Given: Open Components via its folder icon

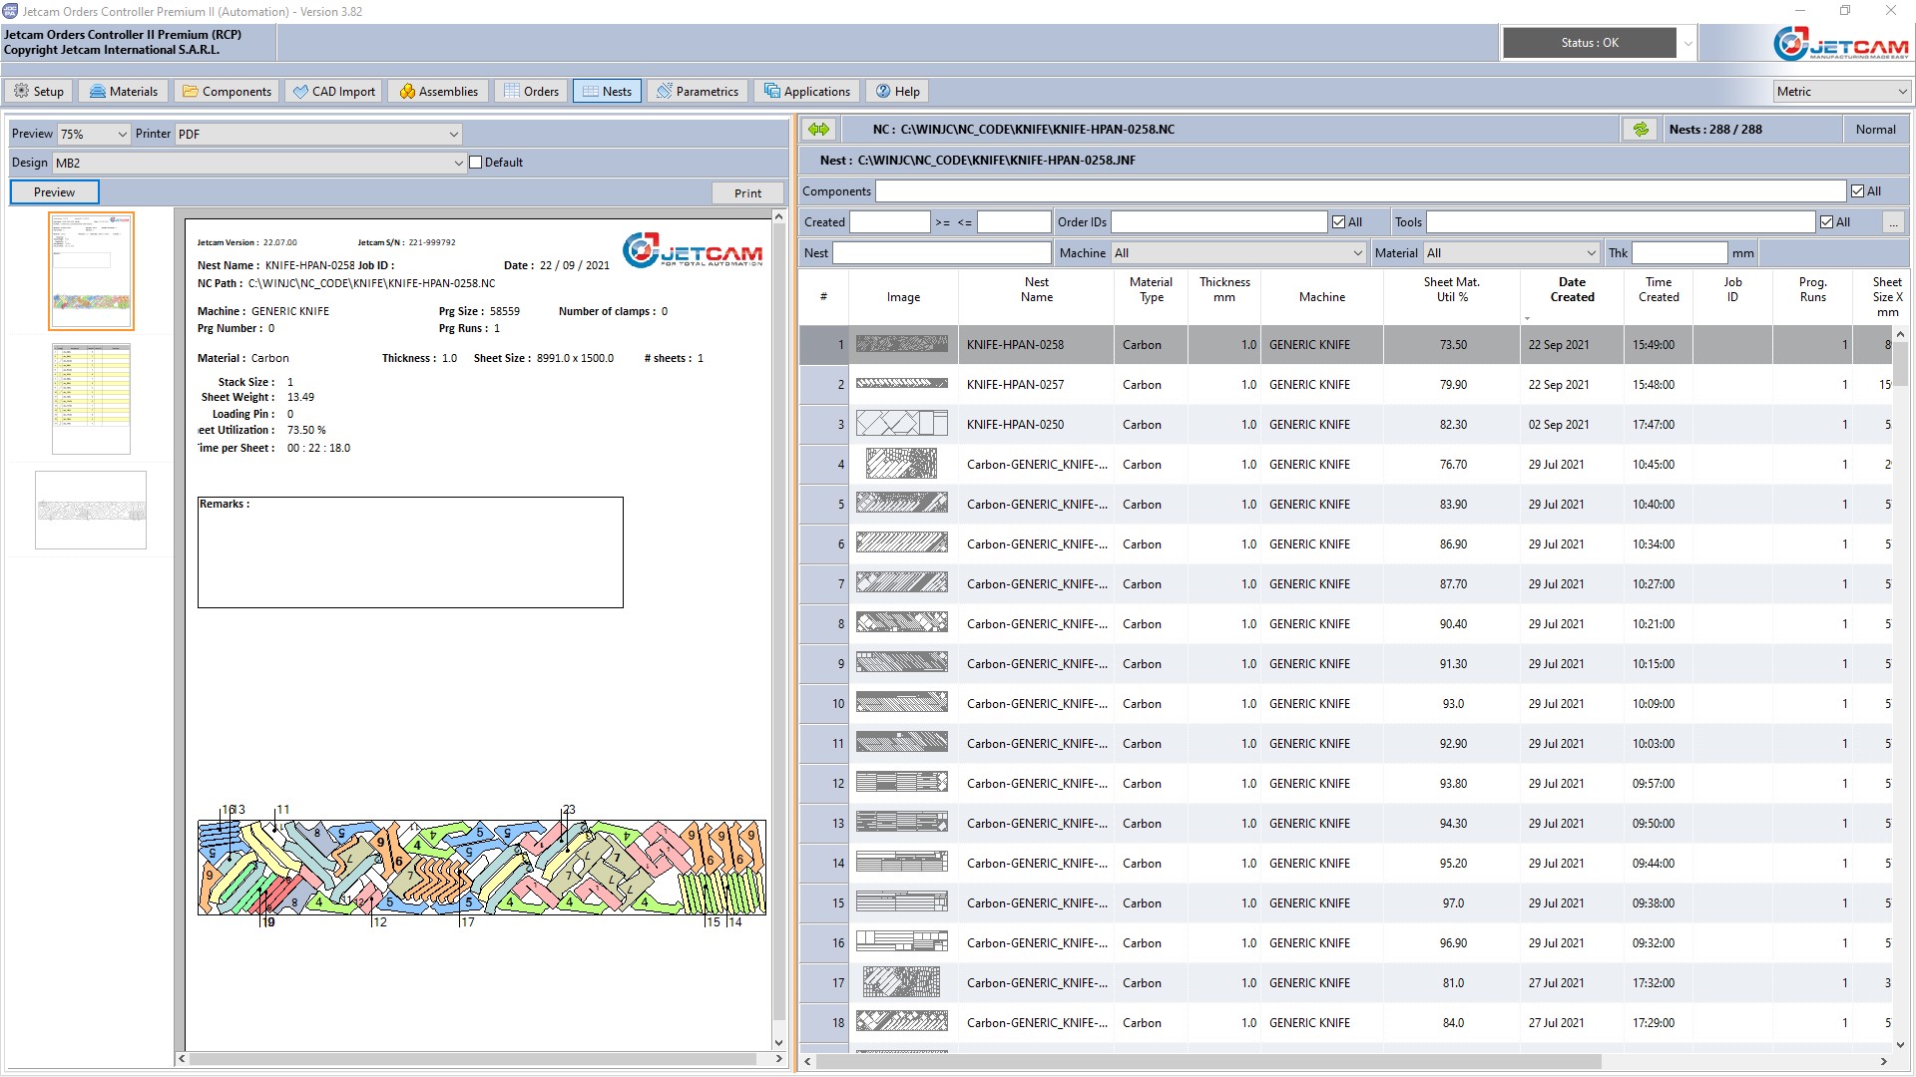Looking at the screenshot, I should (190, 92).
